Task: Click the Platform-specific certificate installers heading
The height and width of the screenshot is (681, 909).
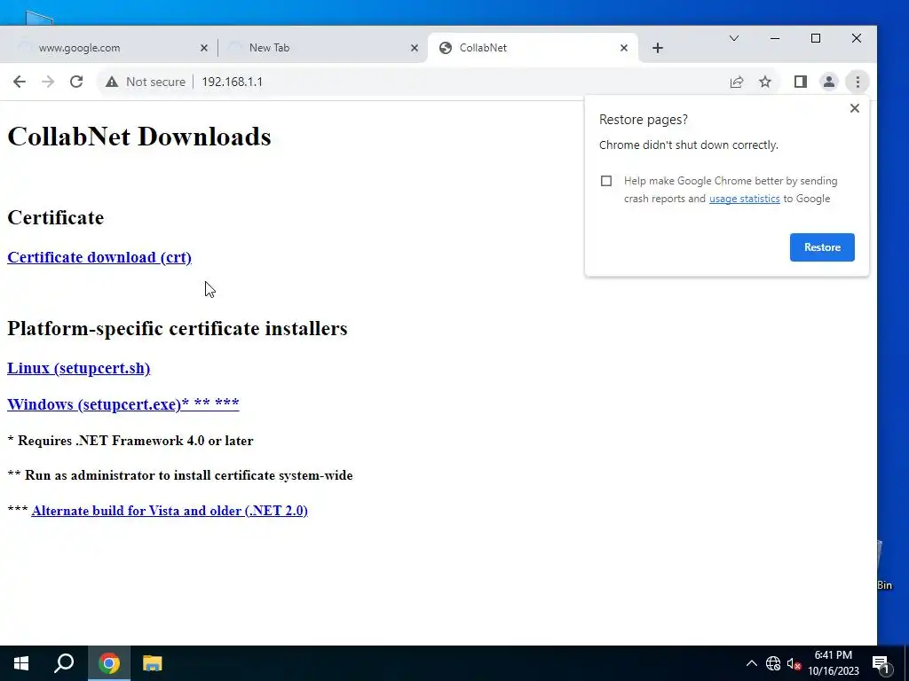Action: tap(178, 328)
